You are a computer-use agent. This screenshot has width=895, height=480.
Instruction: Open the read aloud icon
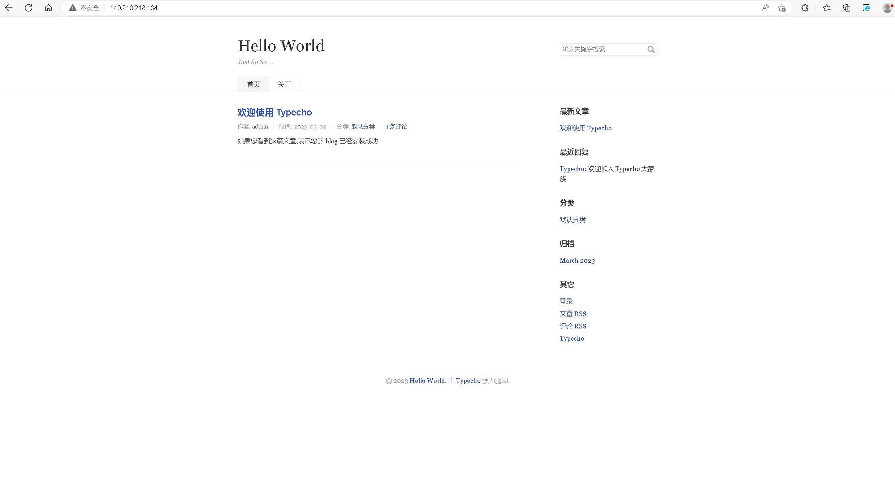(765, 8)
